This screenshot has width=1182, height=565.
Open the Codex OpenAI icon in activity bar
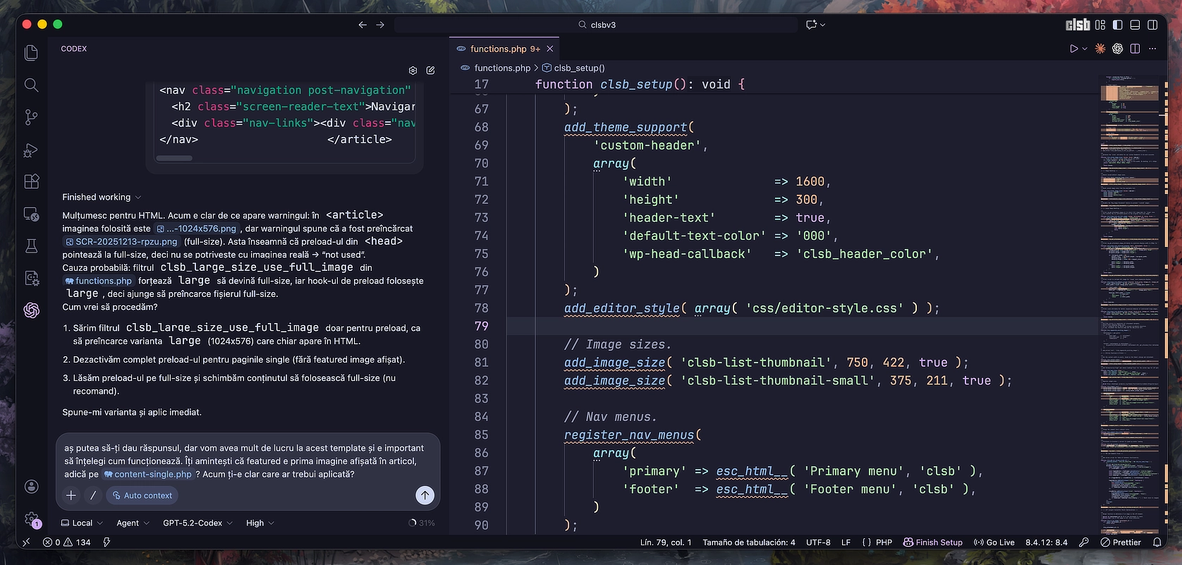point(31,310)
